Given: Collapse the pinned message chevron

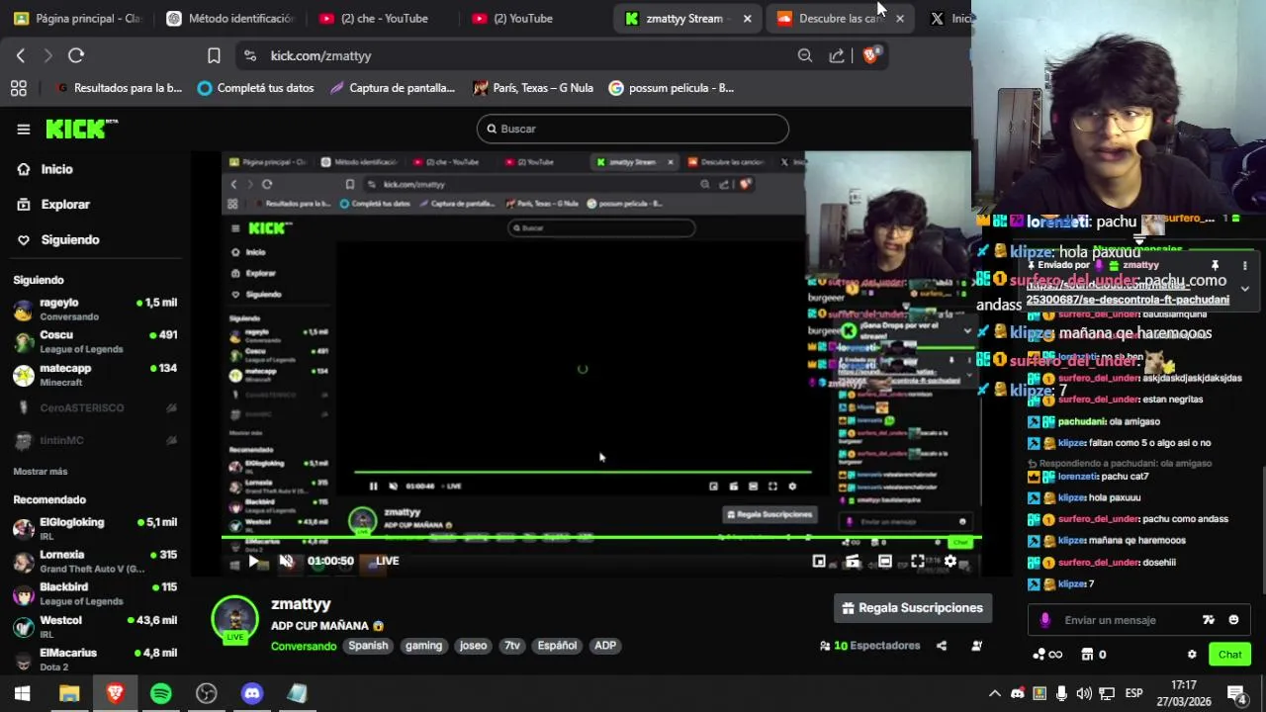Looking at the screenshot, I should (1245, 289).
